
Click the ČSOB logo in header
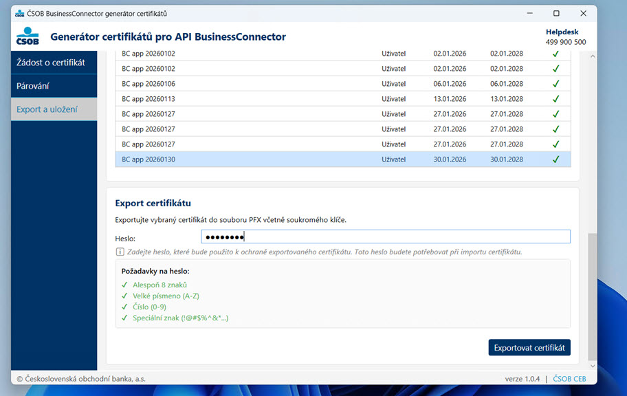tap(27, 36)
